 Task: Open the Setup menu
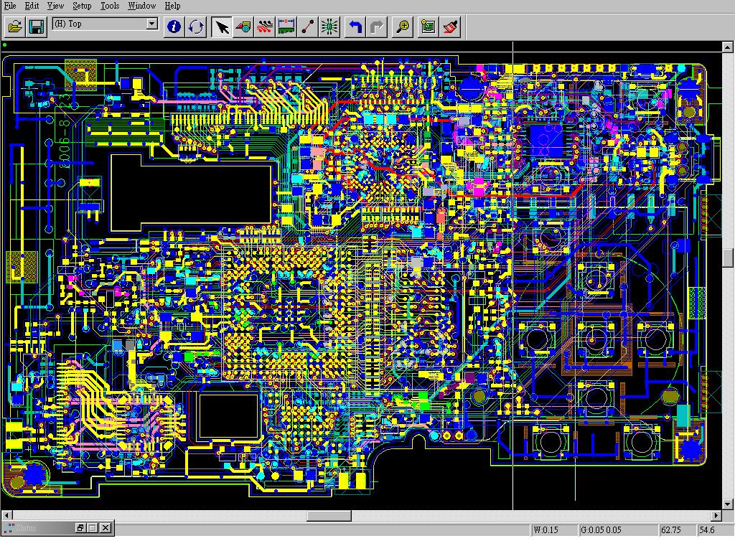click(82, 6)
